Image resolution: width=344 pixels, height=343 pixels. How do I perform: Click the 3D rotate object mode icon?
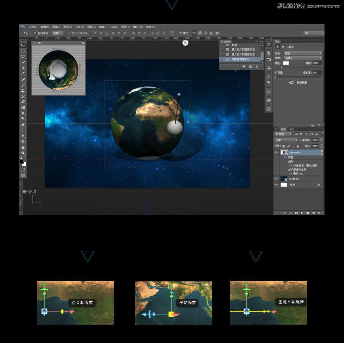[x=195, y=33]
